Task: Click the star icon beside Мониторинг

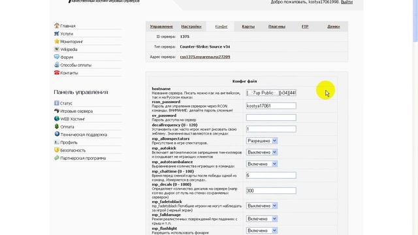Action: click(57, 41)
